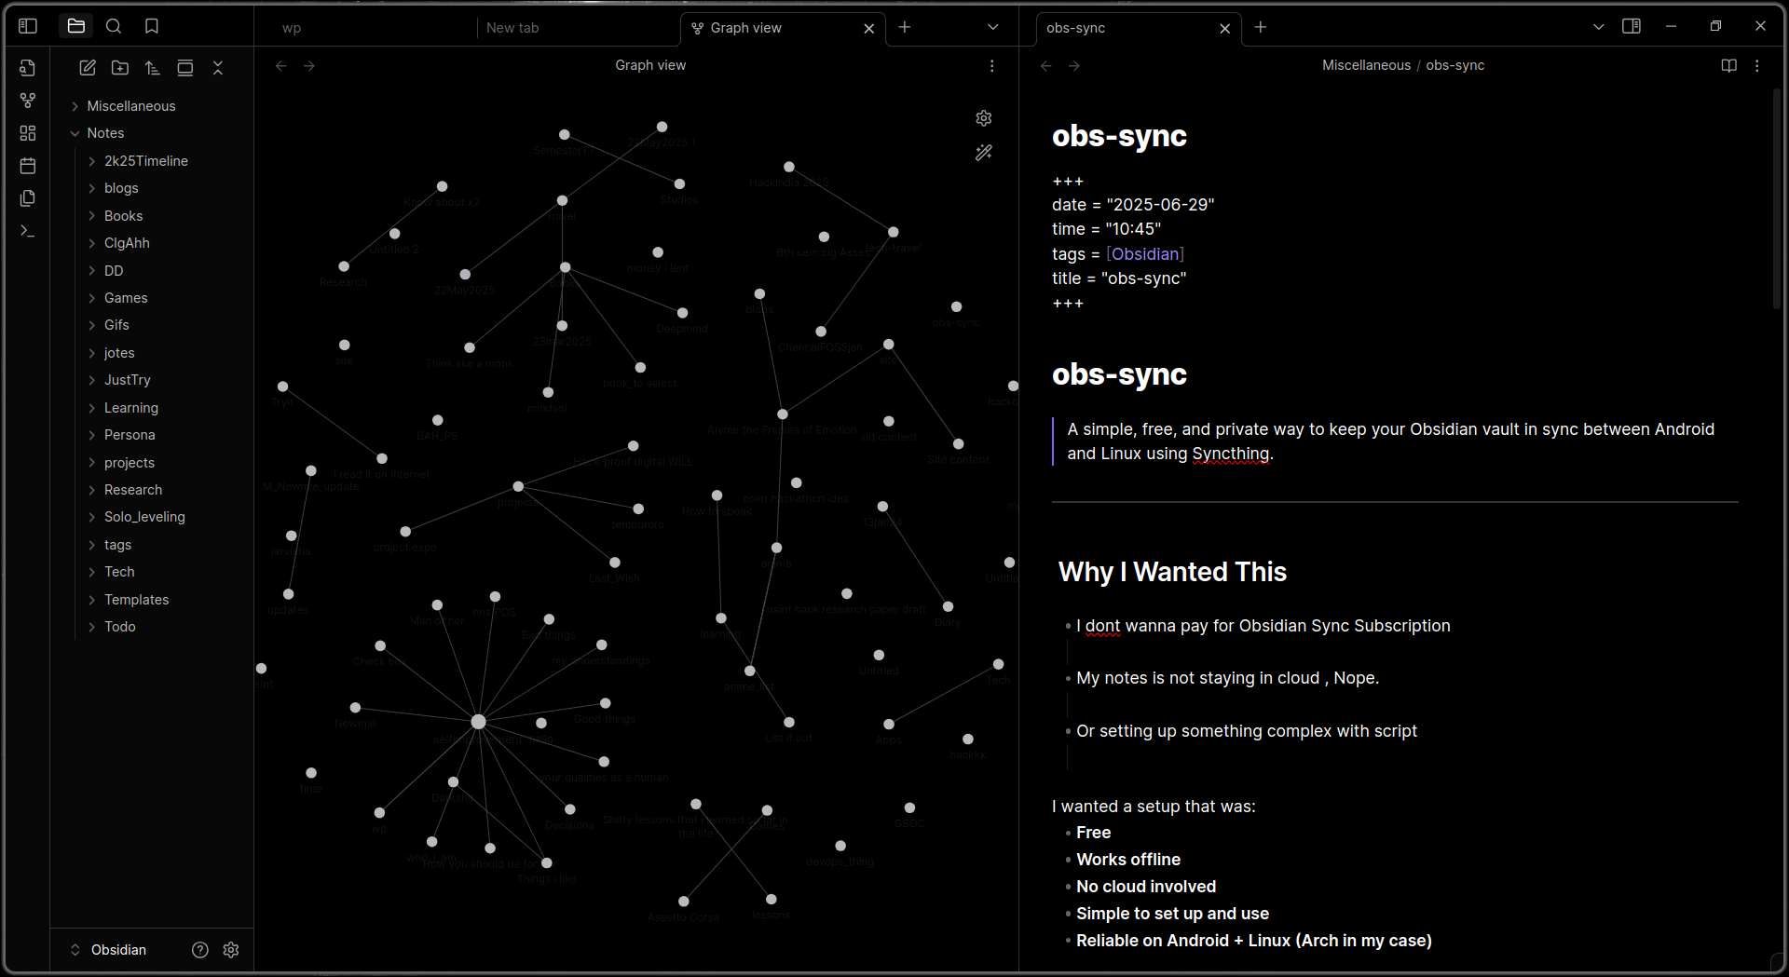
Task: Toggle the right sidebar
Action: coord(1632,26)
